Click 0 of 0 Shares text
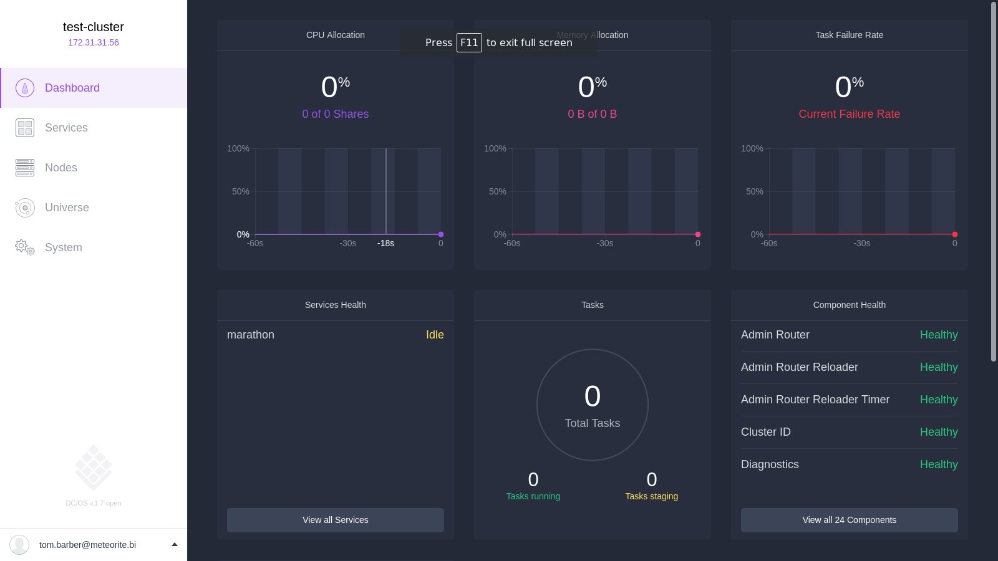This screenshot has height=561, width=998. tap(336, 114)
